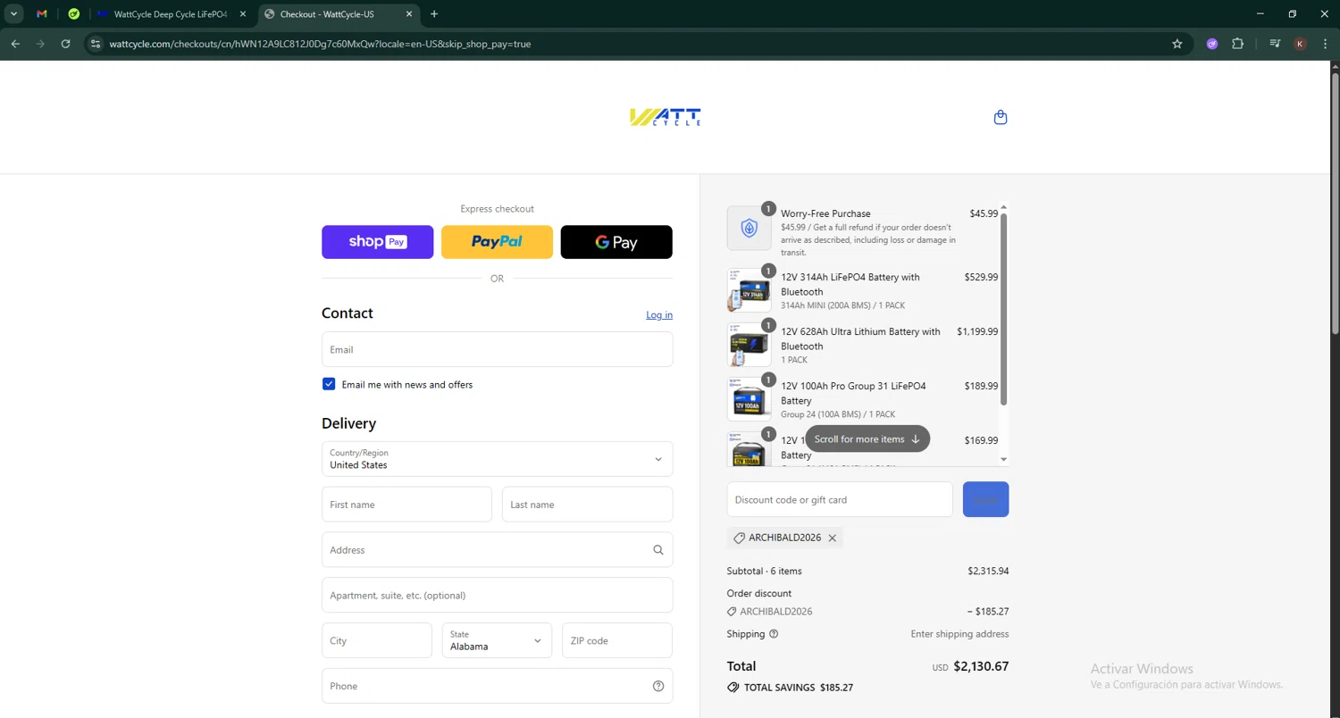The image size is (1340, 718).
Task: Go back to the previous page
Action: (x=15, y=44)
